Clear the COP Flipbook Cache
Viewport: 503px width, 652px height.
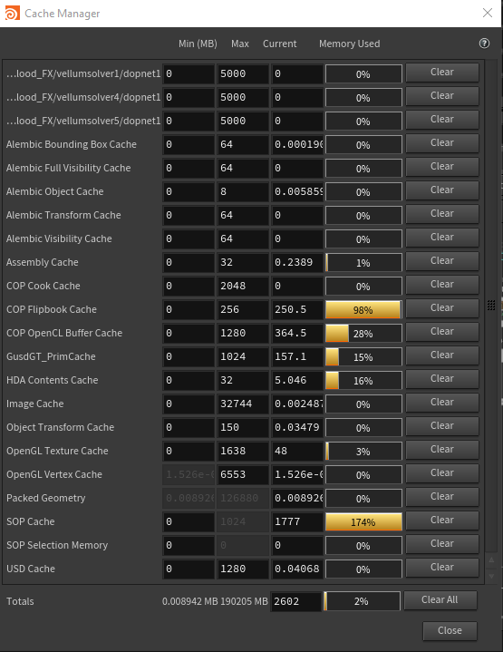pos(442,308)
